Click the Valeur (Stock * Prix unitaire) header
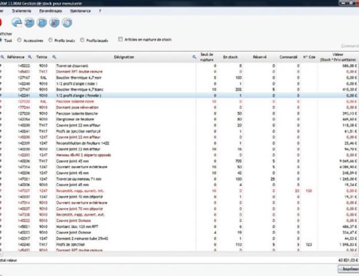This screenshot has height=276, width=359. [338, 57]
